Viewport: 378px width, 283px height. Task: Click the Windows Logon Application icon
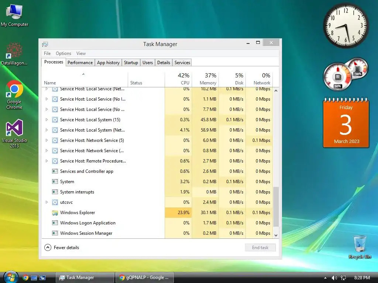click(55, 223)
